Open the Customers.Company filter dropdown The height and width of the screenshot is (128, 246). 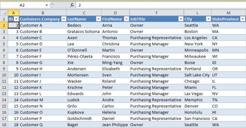click(64, 19)
